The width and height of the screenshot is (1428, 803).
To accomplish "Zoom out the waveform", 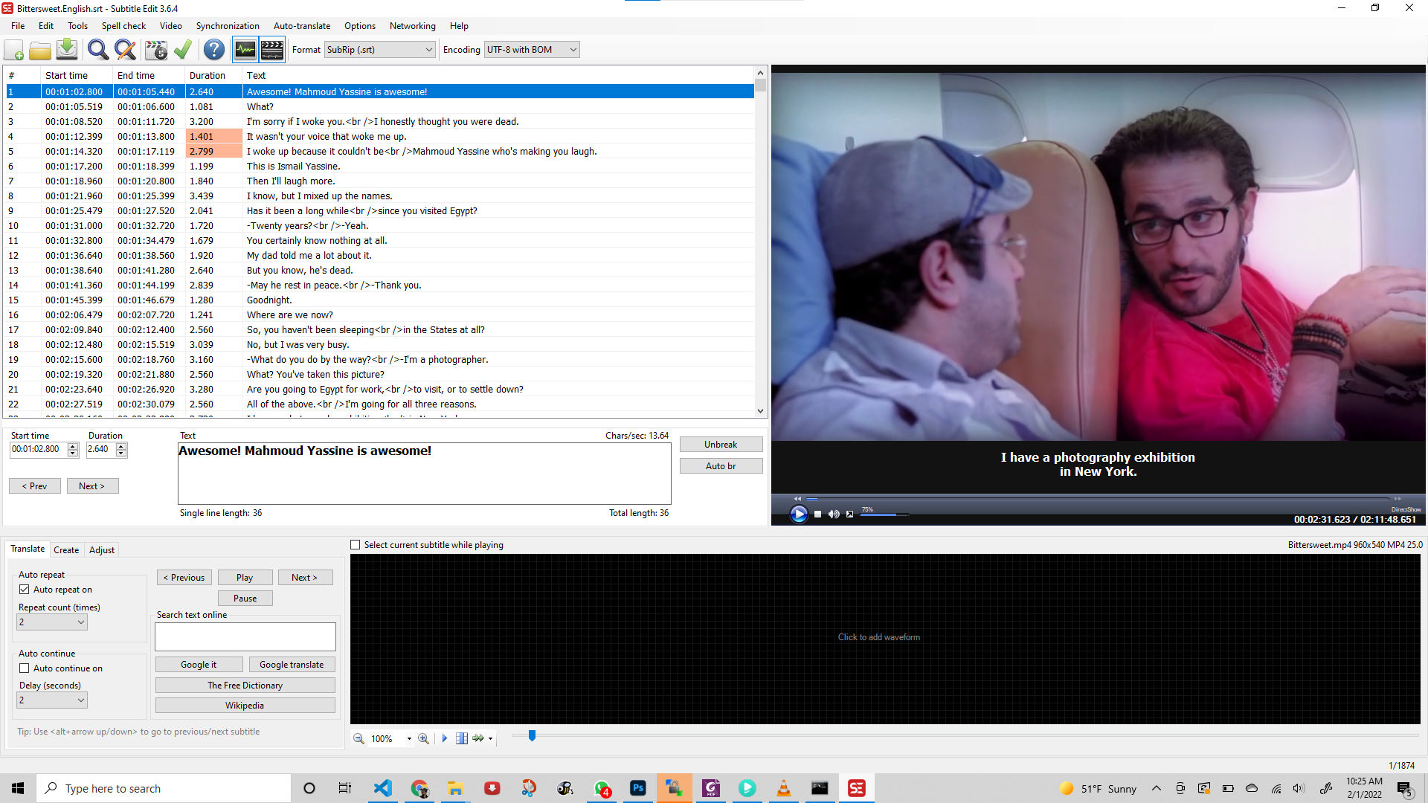I will [x=358, y=738].
